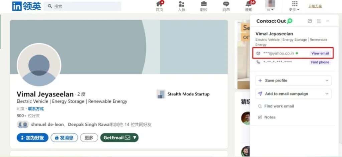Click Vimal Jeyaseelan's profile photo
Screen dimensions: 342x157
(39, 66)
